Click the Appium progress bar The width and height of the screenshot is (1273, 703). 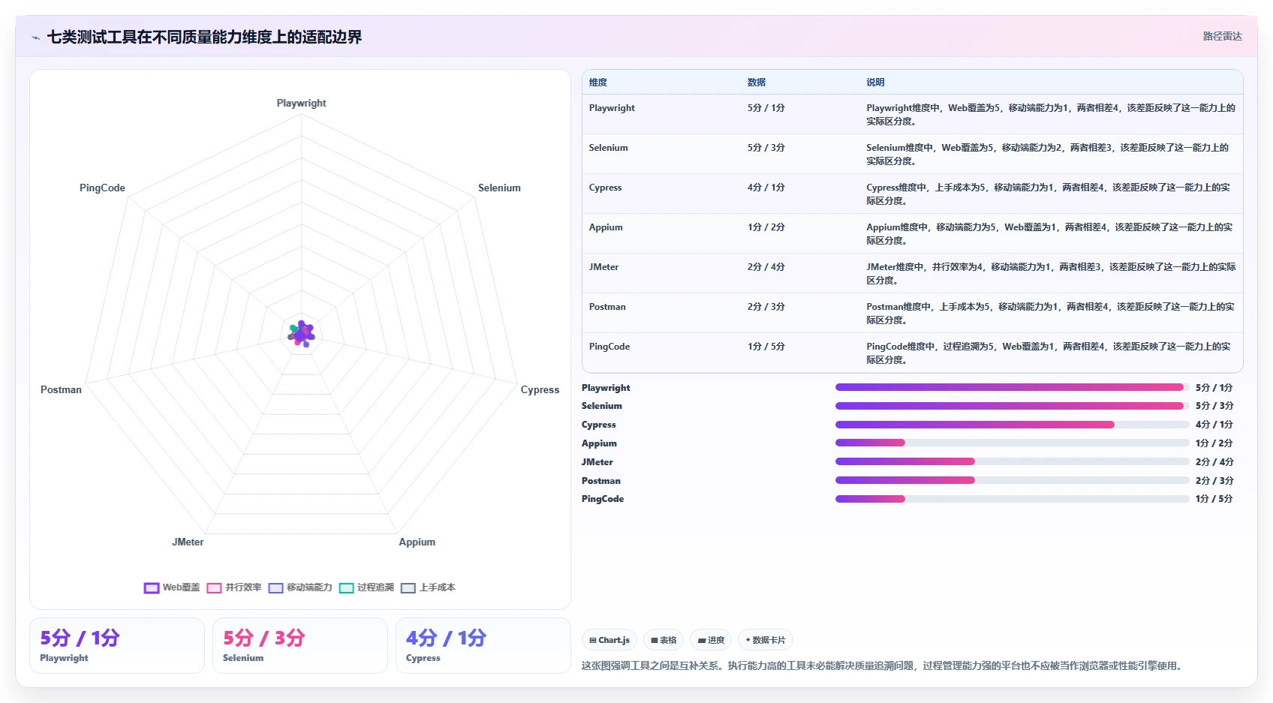[1012, 443]
